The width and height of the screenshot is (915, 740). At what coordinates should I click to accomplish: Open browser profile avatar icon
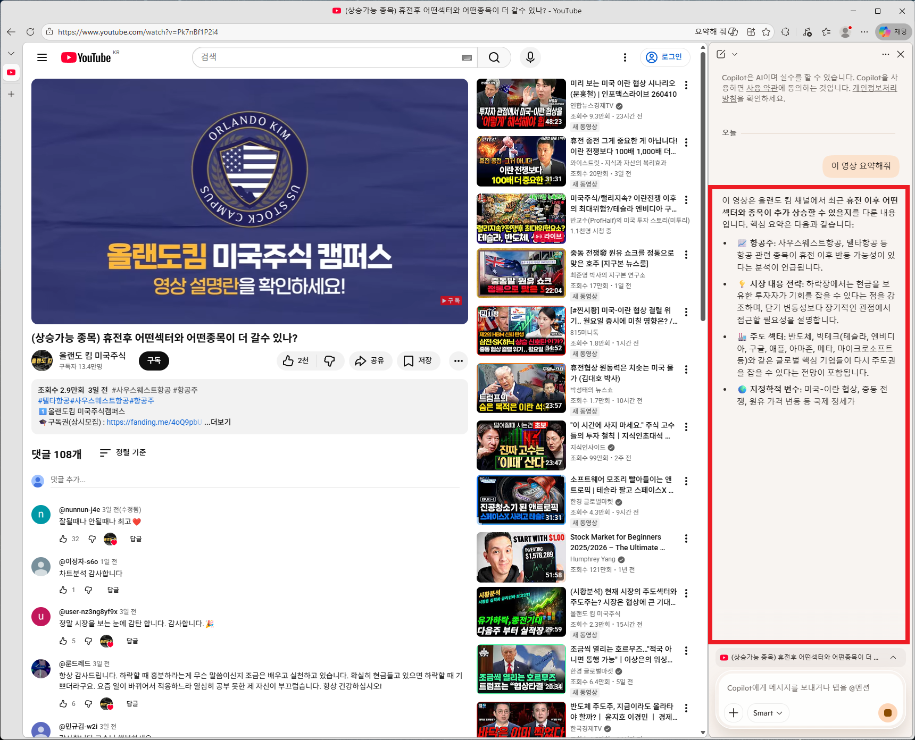pos(845,32)
